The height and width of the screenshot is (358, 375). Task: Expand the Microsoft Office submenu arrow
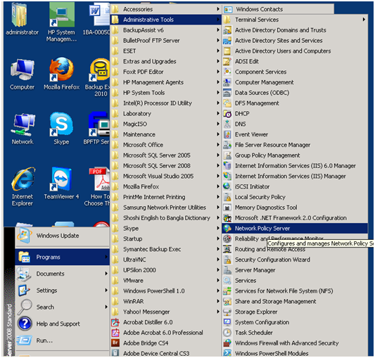tap(218, 145)
